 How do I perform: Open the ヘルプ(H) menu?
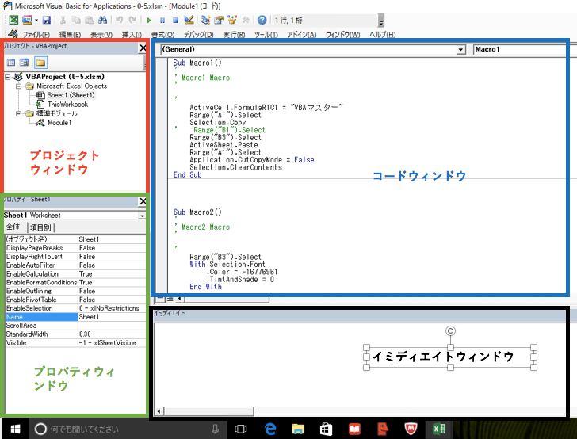click(x=382, y=35)
